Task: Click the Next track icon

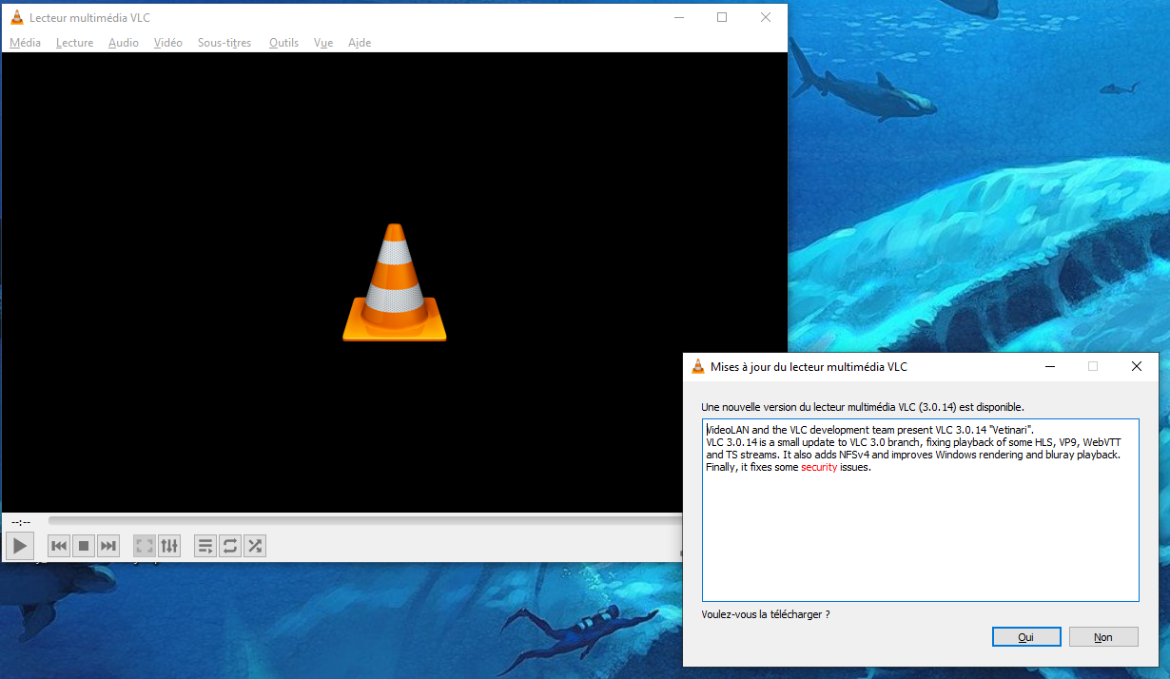Action: click(x=108, y=546)
